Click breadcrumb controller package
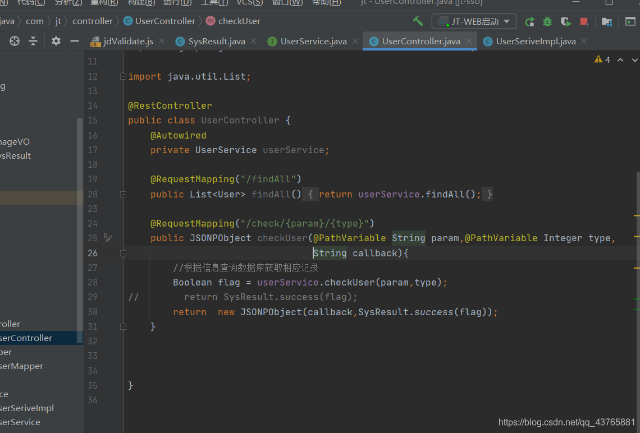 point(92,21)
